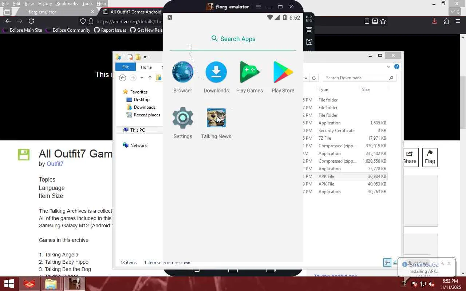Switch Explorer to details view
Screen dimensions: 466x291
[387, 263]
